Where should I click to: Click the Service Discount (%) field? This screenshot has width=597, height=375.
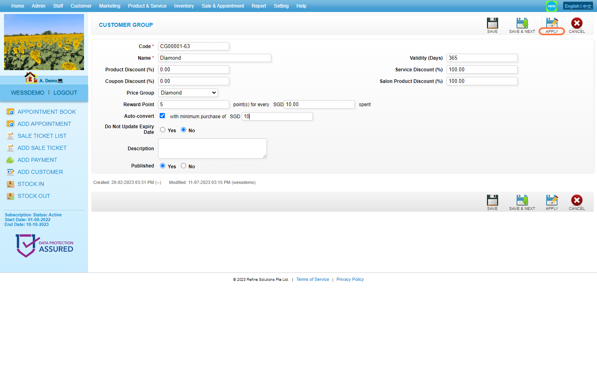[x=482, y=69]
